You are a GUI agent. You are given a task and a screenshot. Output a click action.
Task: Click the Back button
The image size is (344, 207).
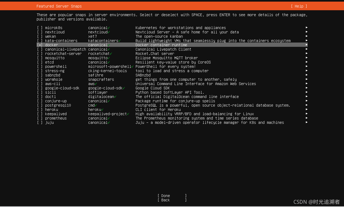tap(172, 200)
